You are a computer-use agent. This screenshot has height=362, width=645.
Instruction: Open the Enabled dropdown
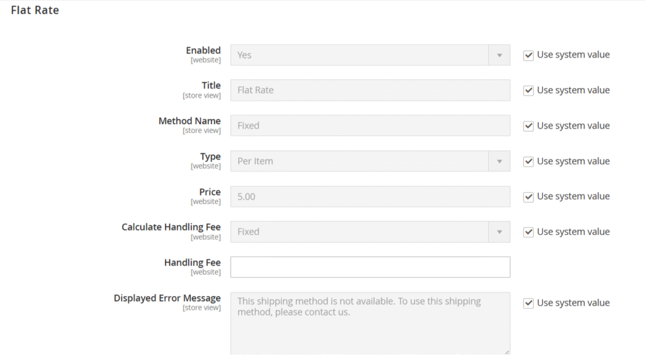[370, 55]
